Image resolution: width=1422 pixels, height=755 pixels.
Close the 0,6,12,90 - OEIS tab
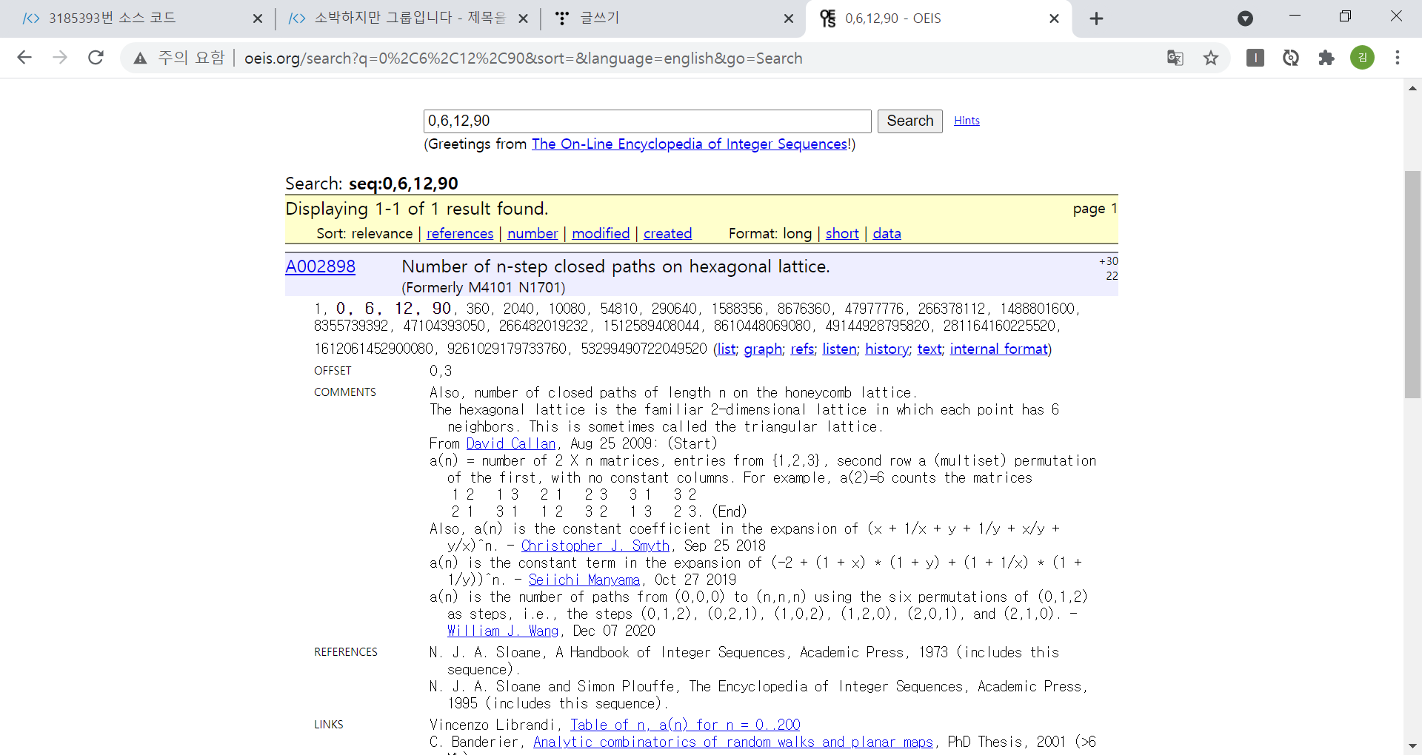[1055, 19]
